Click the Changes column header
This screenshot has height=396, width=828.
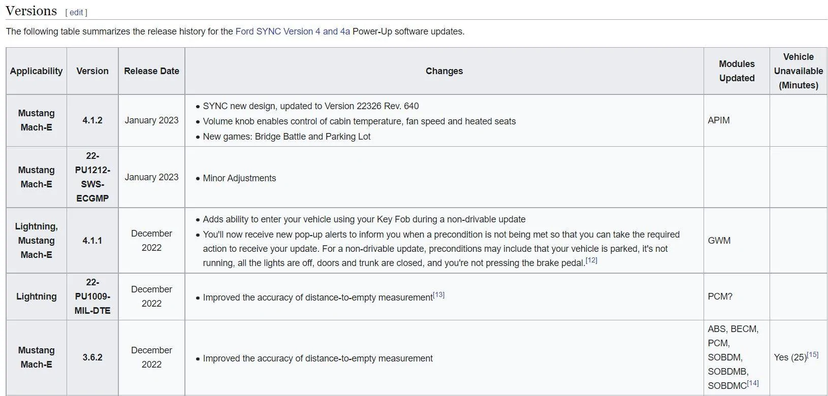click(444, 71)
